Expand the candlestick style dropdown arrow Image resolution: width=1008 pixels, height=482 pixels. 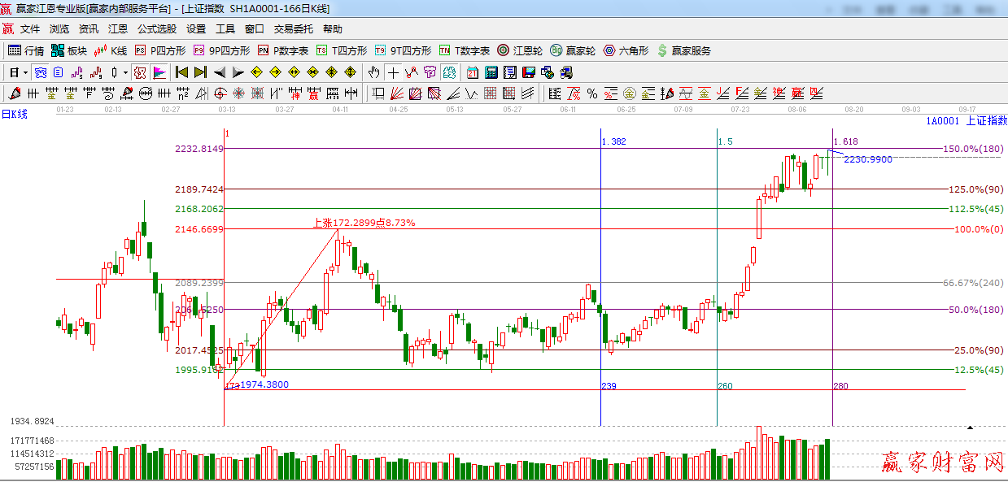click(x=125, y=72)
